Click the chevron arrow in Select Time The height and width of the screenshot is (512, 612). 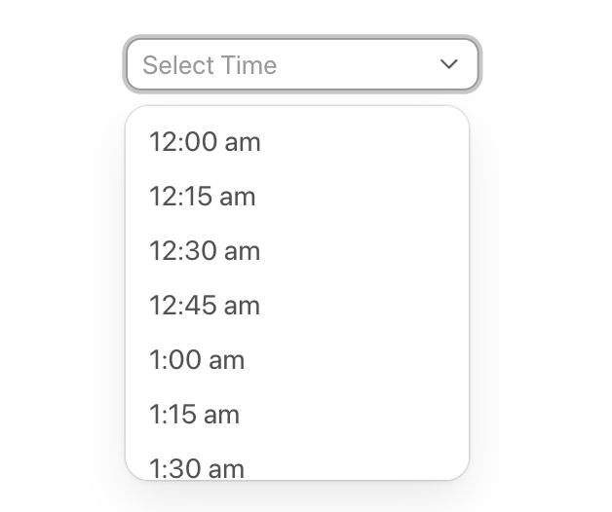pyautogui.click(x=448, y=64)
